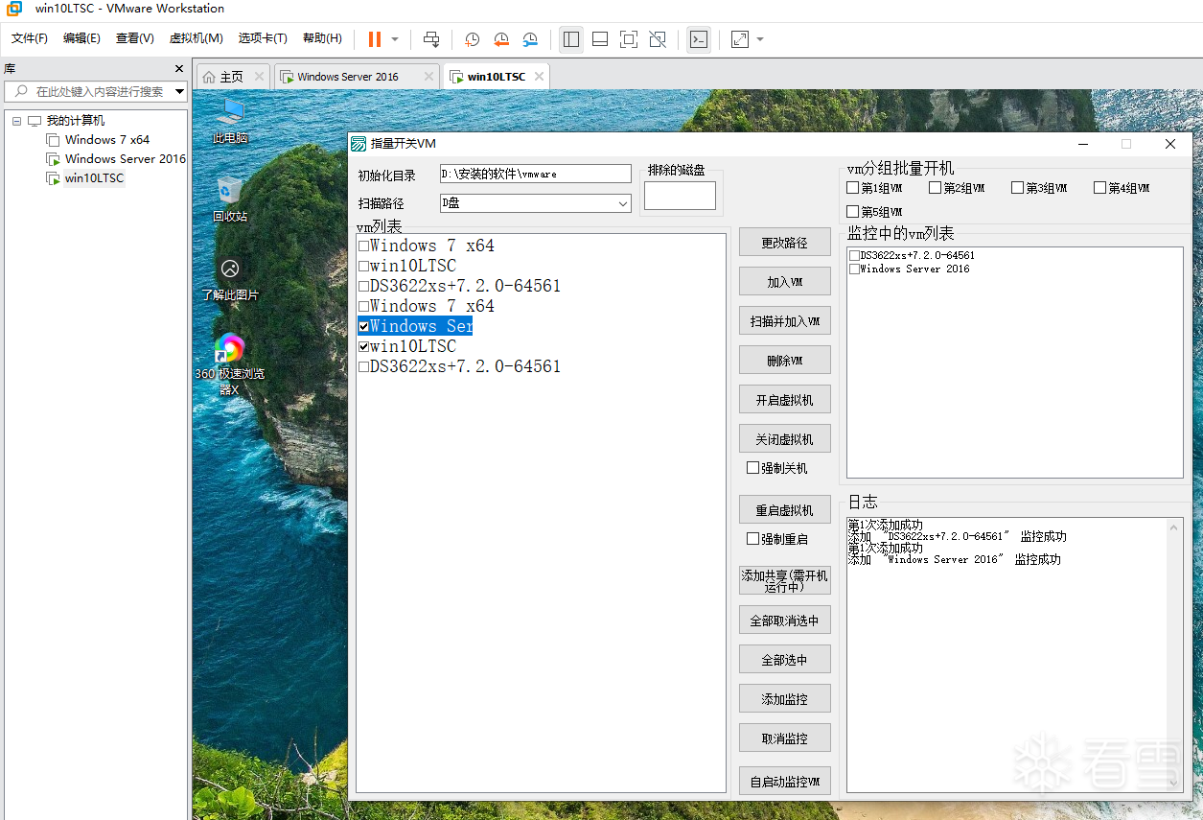Enable the 第1组VM group checkbox

[x=853, y=188]
